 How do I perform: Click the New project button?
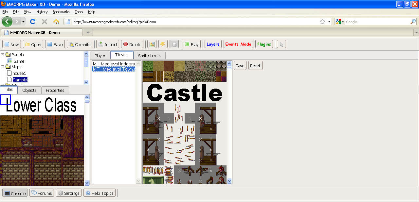click(11, 44)
